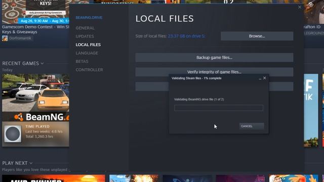Minimize the Validating Steam files dialog
The height and width of the screenshot is (182, 324).
260,78
